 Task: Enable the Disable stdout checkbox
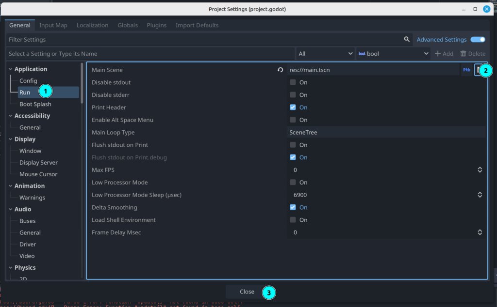[x=293, y=82]
